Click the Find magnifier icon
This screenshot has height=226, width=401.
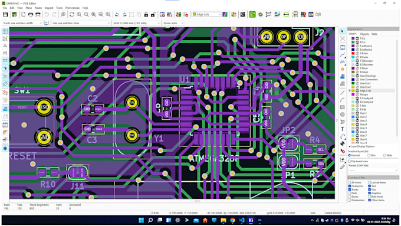point(63,15)
